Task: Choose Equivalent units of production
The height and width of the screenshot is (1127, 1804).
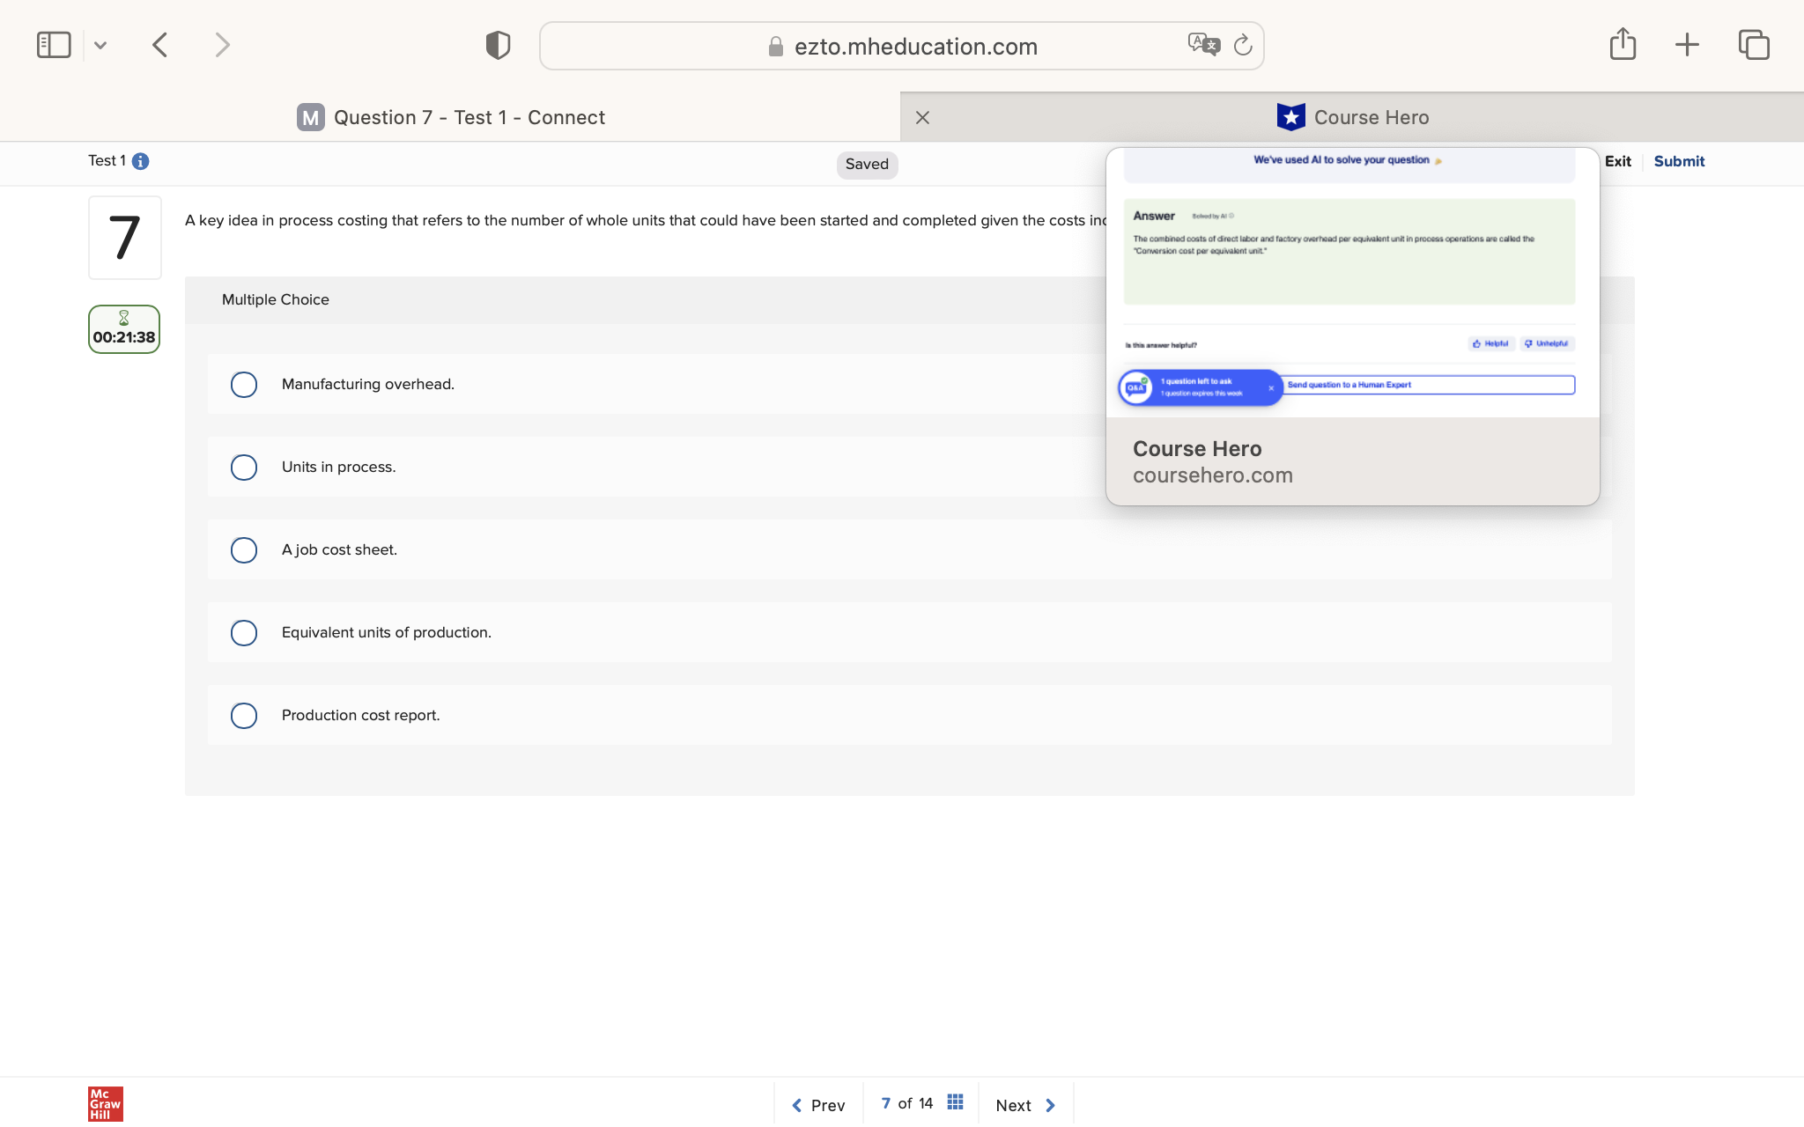Action: click(x=244, y=633)
